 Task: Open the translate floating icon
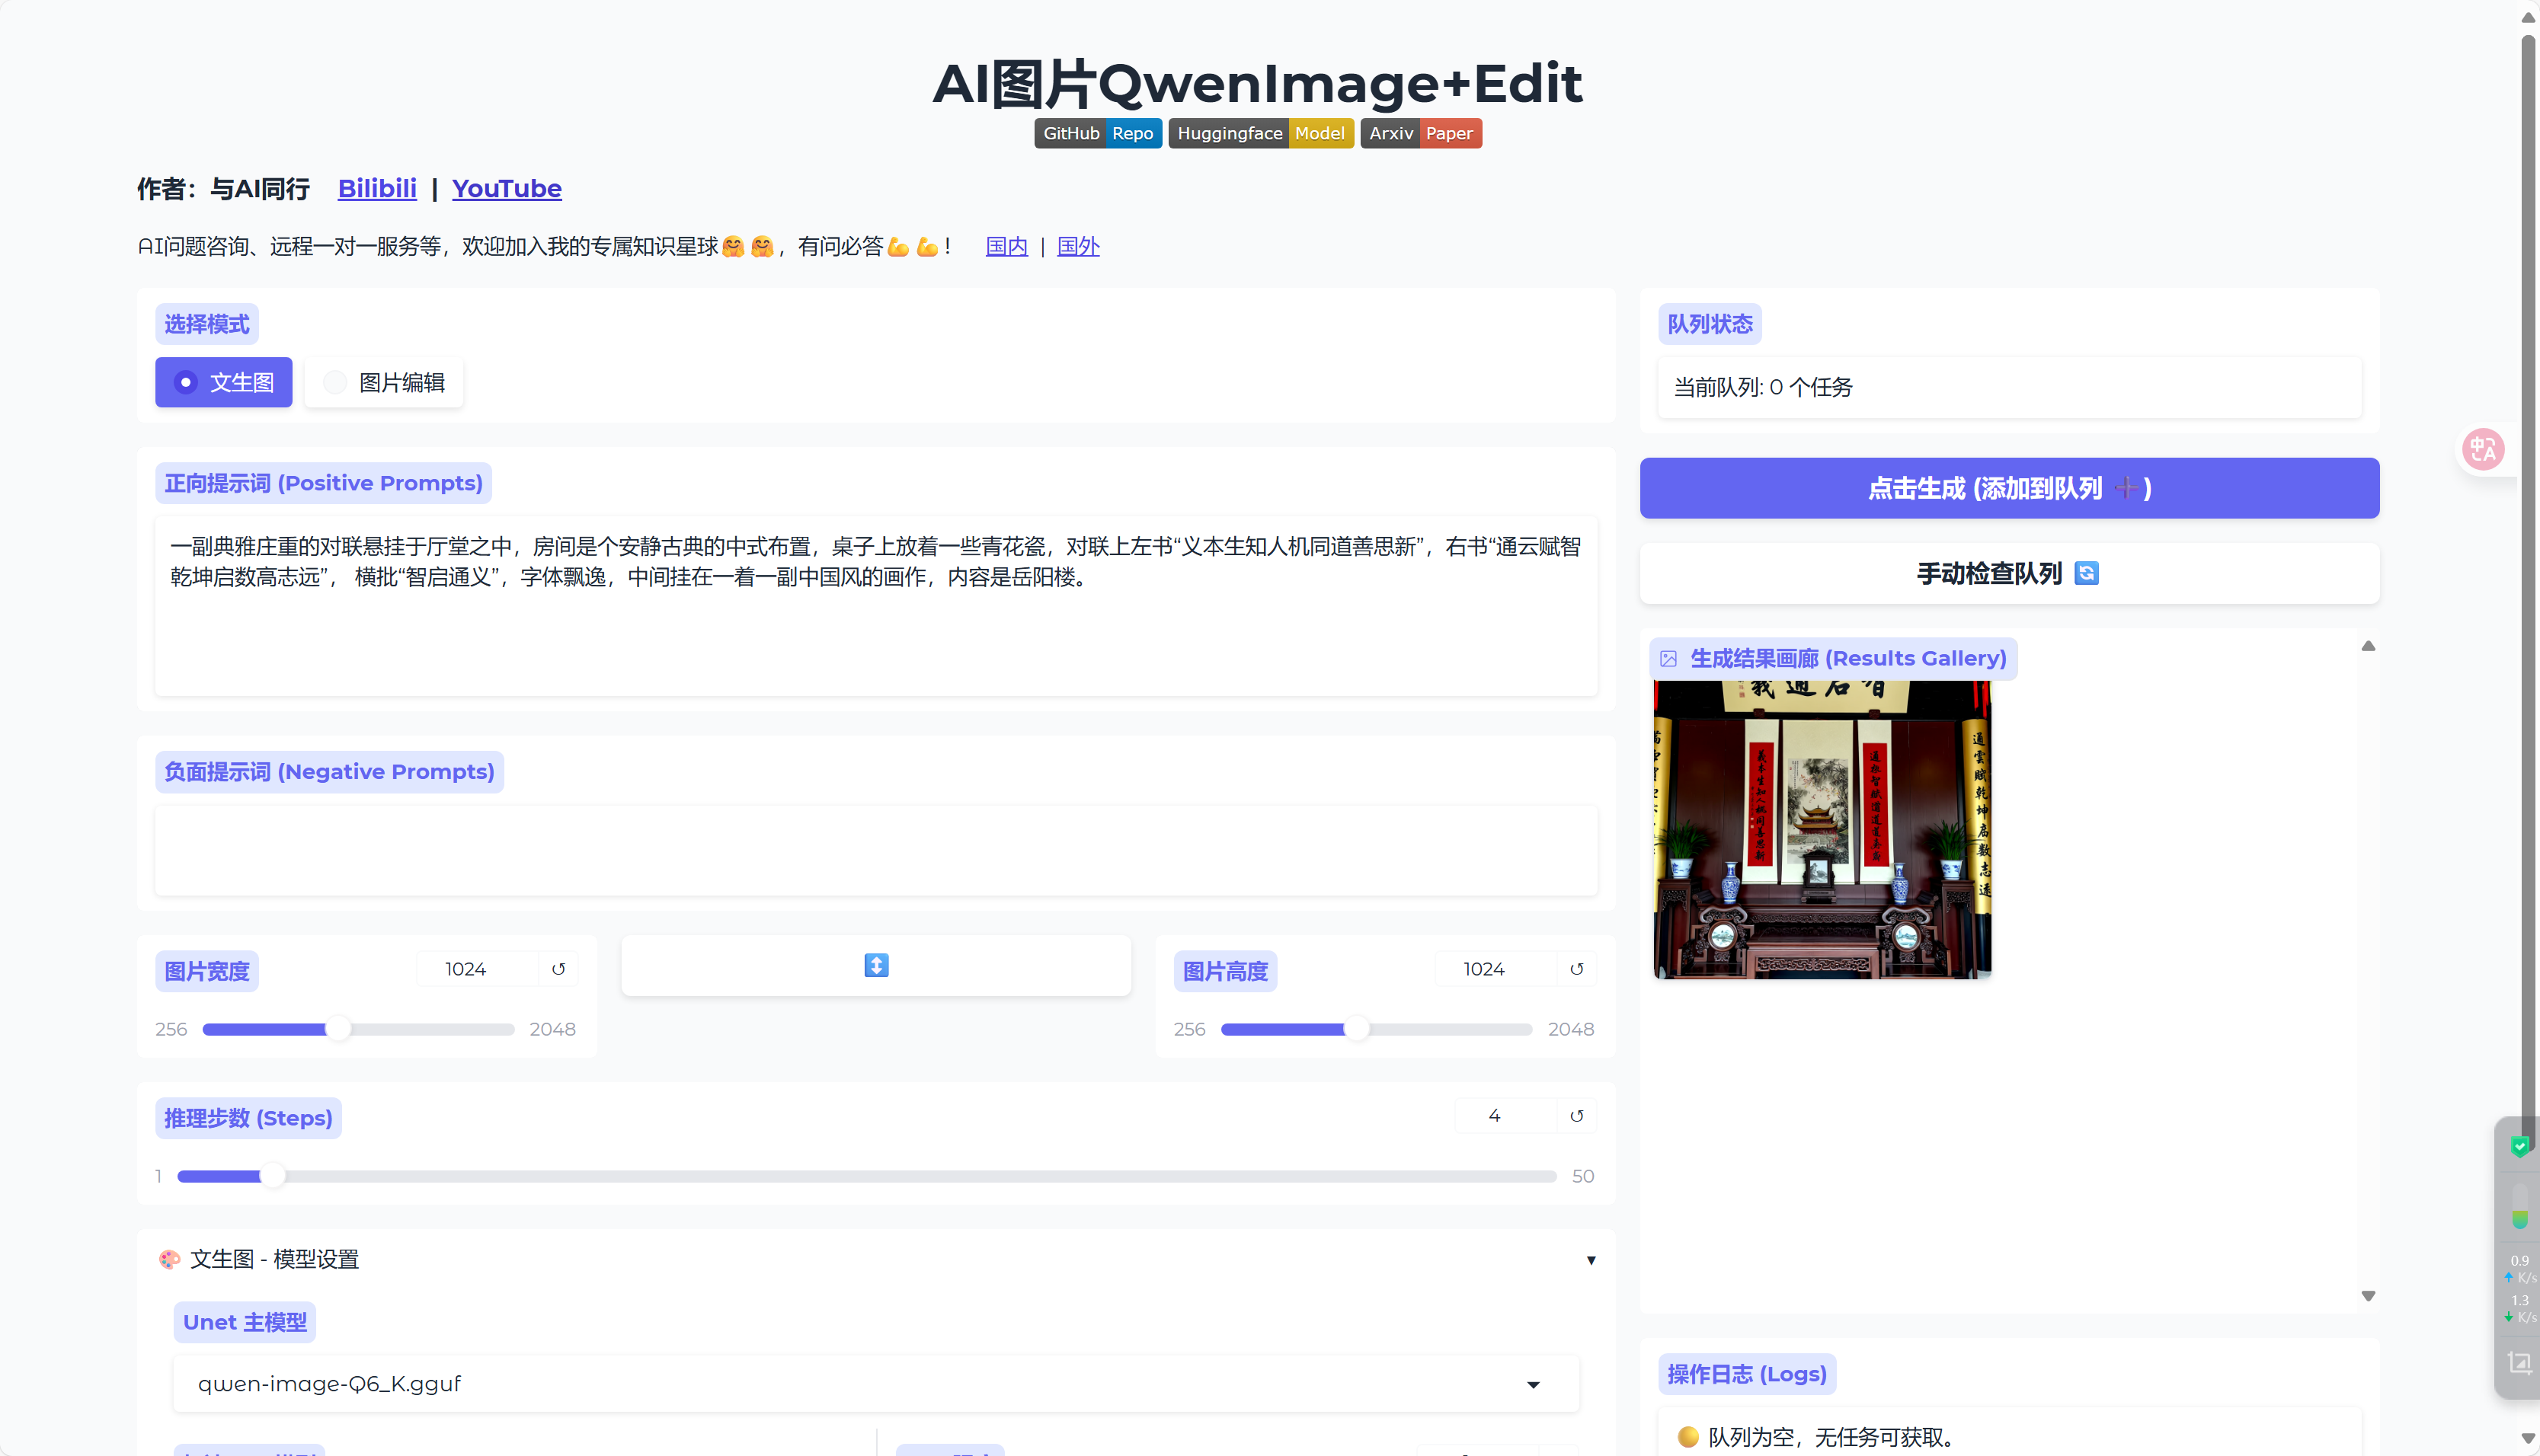pos(2483,449)
